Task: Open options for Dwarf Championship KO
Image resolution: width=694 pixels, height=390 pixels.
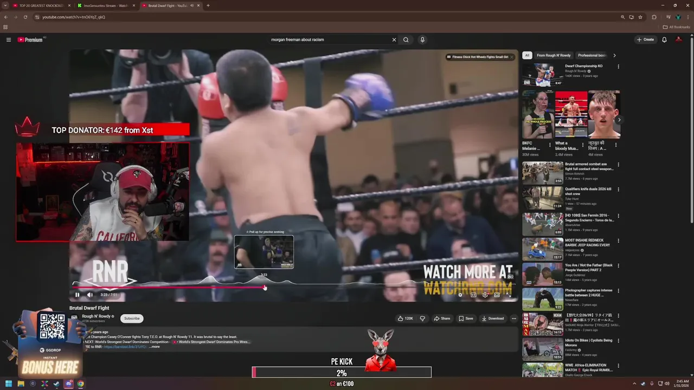Action: 618,67
